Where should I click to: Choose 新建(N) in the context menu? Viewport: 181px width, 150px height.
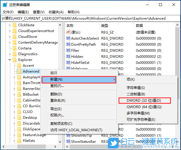79,79
